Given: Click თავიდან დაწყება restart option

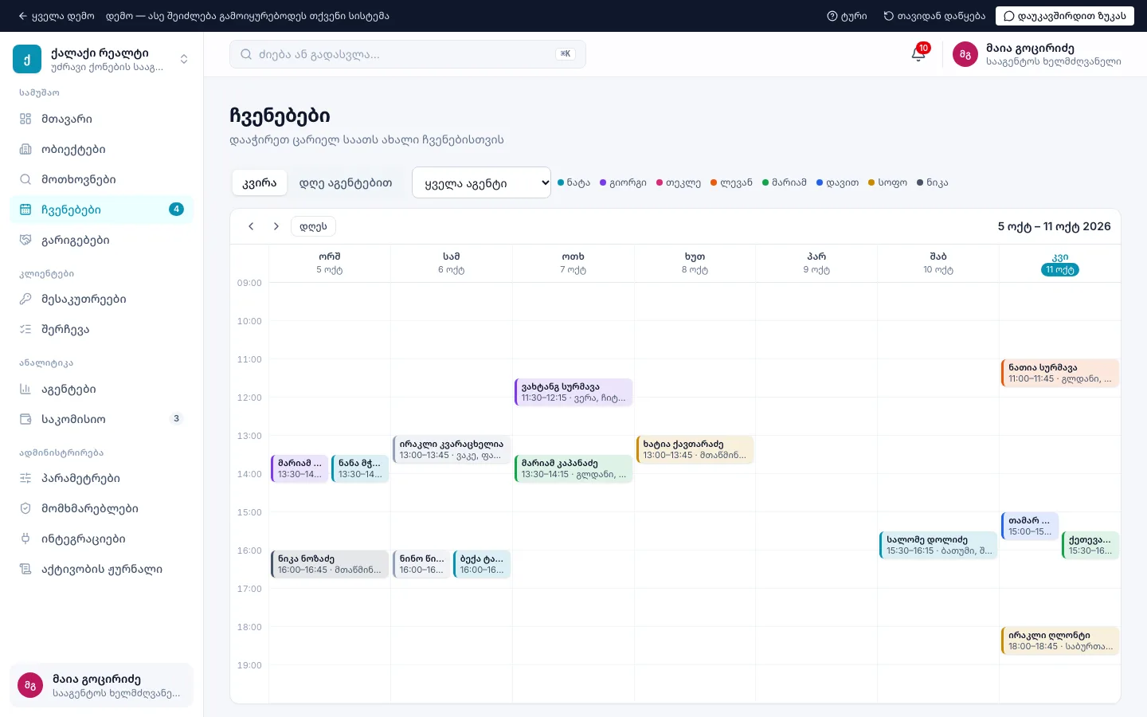Looking at the screenshot, I should point(934,16).
